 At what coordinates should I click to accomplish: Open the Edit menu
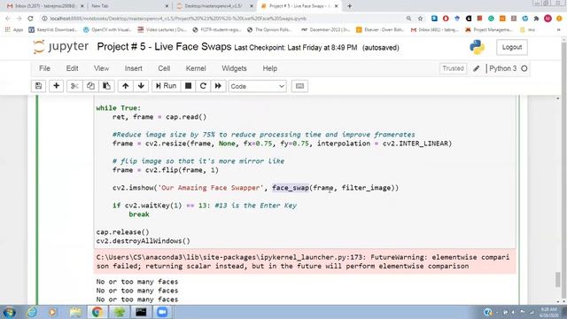[x=72, y=68]
